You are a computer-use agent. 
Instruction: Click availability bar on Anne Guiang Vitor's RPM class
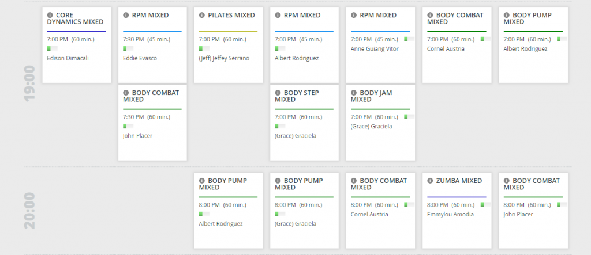(x=409, y=39)
